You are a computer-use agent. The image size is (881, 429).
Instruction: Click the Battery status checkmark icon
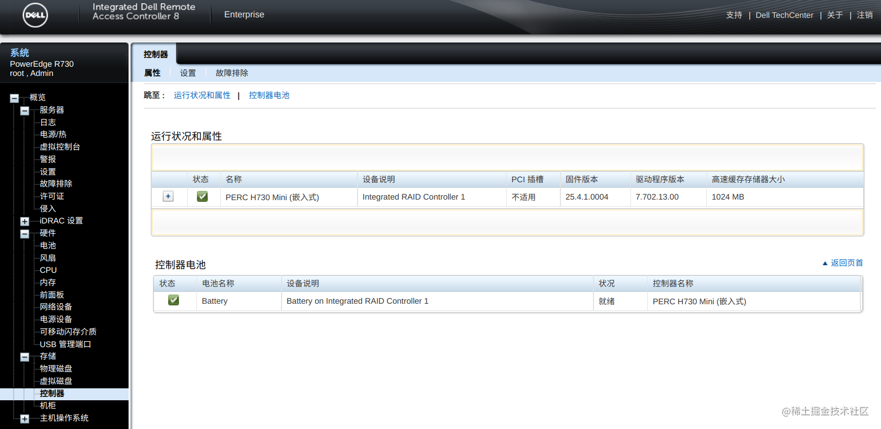[x=174, y=300]
